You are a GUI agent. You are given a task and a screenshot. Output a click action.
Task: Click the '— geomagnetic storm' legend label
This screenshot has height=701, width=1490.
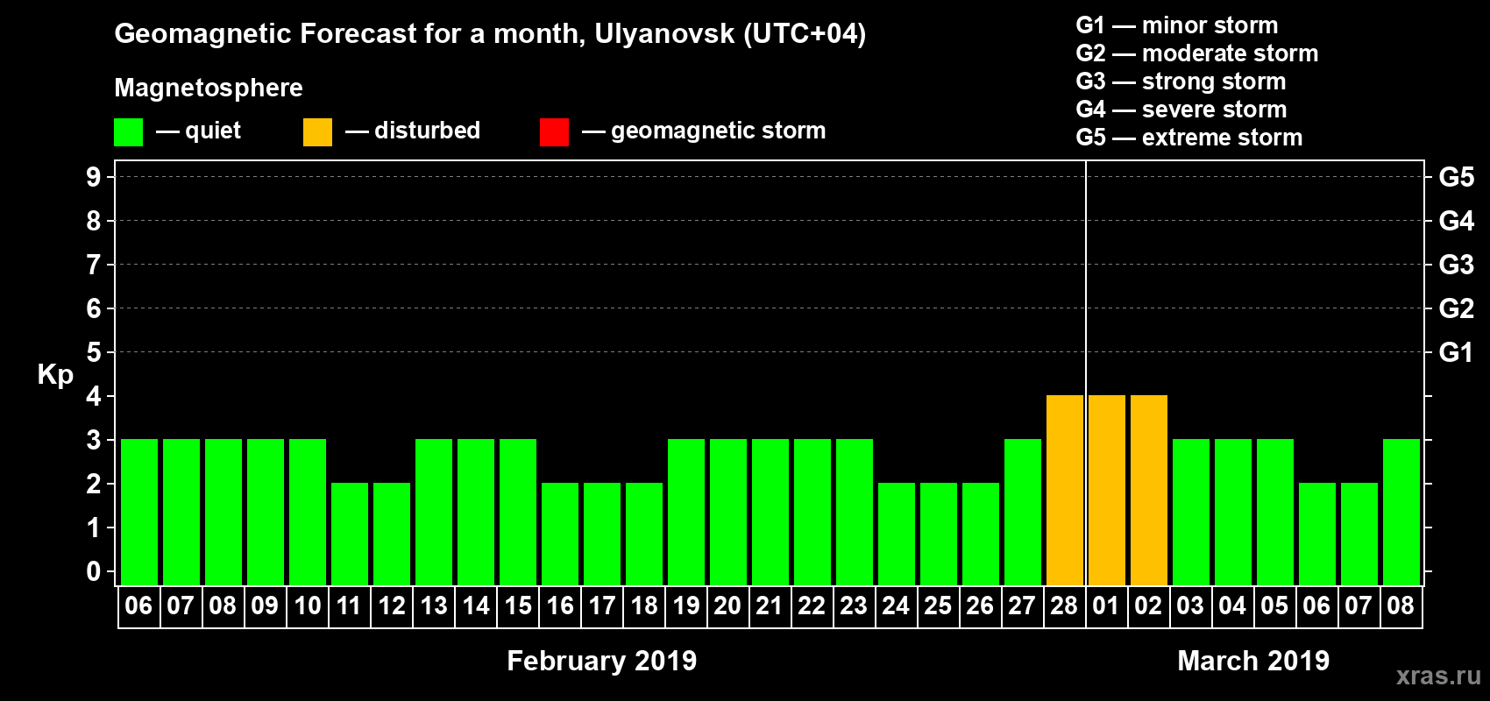pyautogui.click(x=704, y=131)
